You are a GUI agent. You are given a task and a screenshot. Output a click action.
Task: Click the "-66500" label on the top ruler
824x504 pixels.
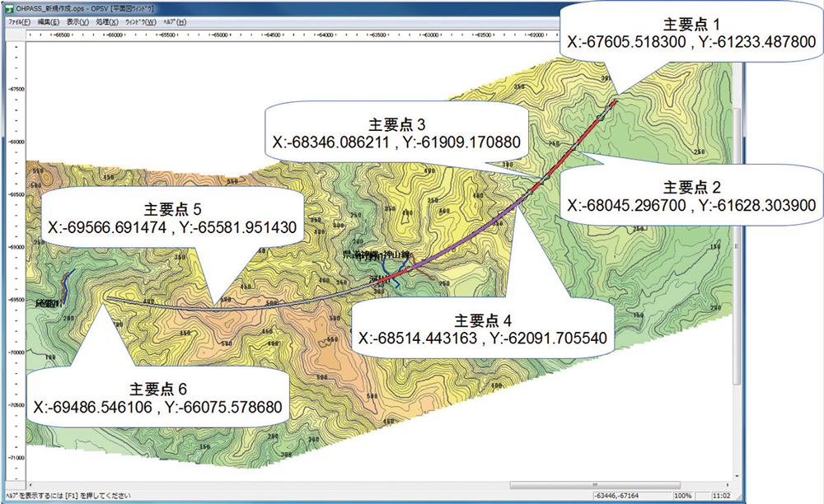(x=62, y=35)
